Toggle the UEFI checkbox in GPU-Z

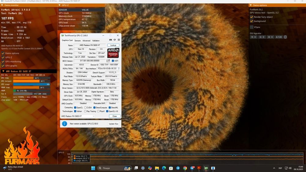113,61
